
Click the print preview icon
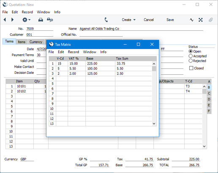coord(50,20)
